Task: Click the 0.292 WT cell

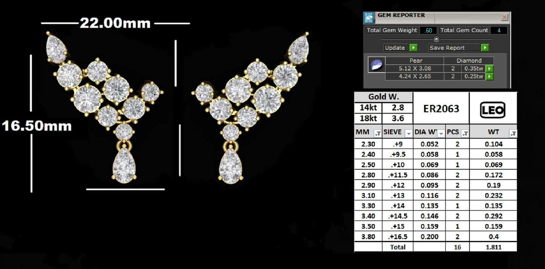Action: 493,216
